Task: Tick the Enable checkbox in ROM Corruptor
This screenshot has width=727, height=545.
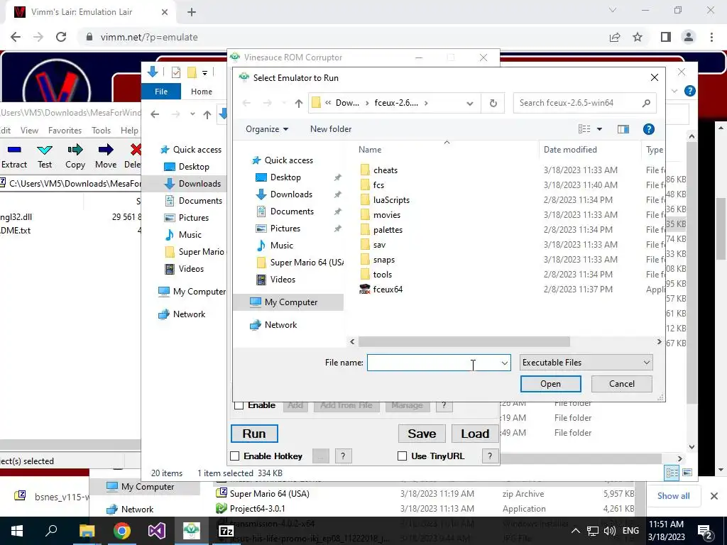Action: 239,405
